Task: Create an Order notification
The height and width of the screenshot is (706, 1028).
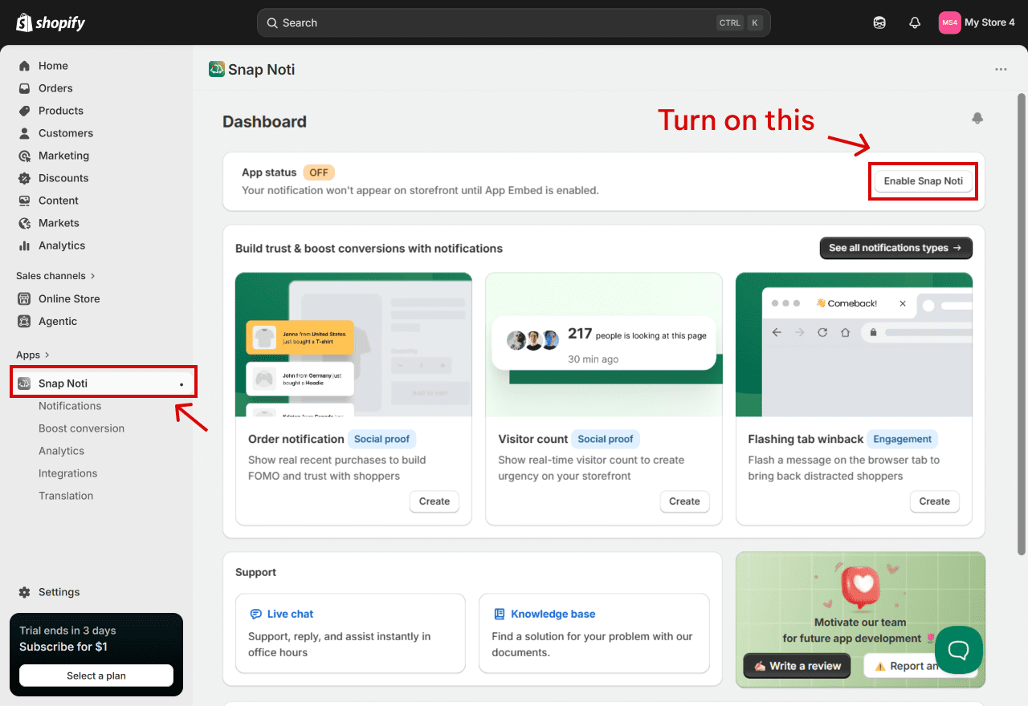Action: [434, 501]
